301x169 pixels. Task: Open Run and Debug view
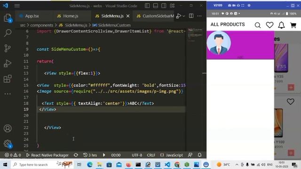(x=8, y=63)
